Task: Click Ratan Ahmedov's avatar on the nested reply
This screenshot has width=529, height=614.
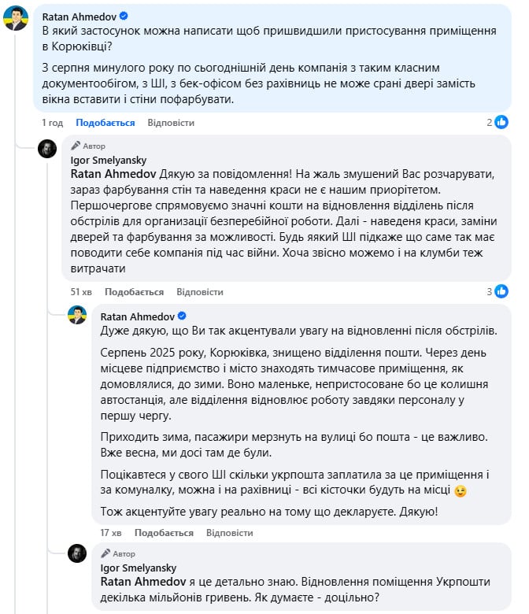Action: tap(76, 316)
